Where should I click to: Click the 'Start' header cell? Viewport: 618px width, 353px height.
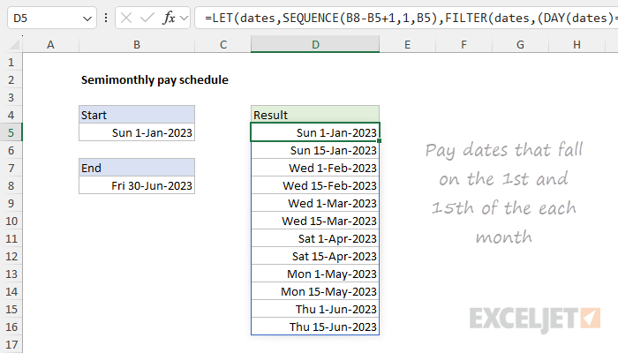point(137,115)
